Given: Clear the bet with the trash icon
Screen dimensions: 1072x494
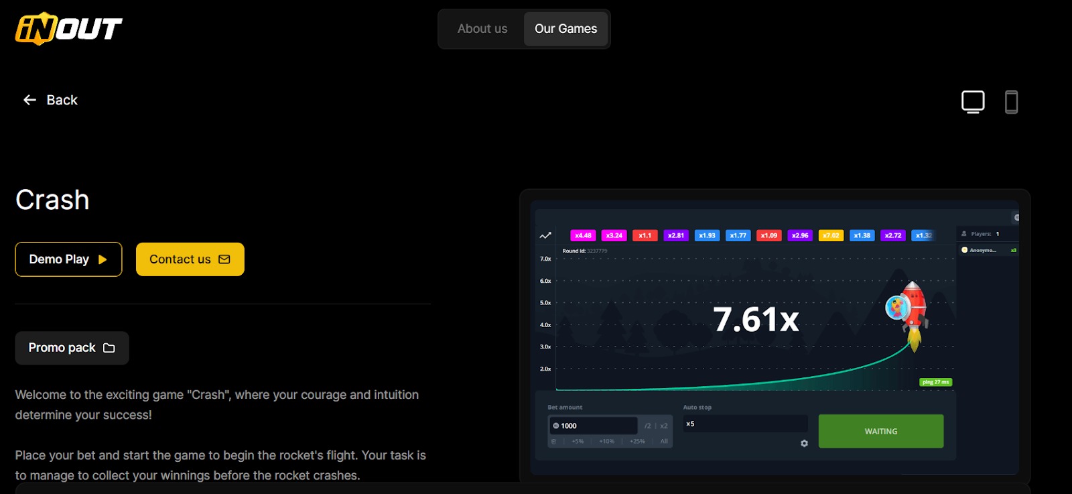Looking at the screenshot, I should tap(553, 441).
